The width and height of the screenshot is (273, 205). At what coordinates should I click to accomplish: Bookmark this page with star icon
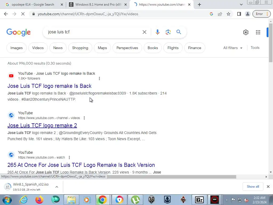point(228,14)
